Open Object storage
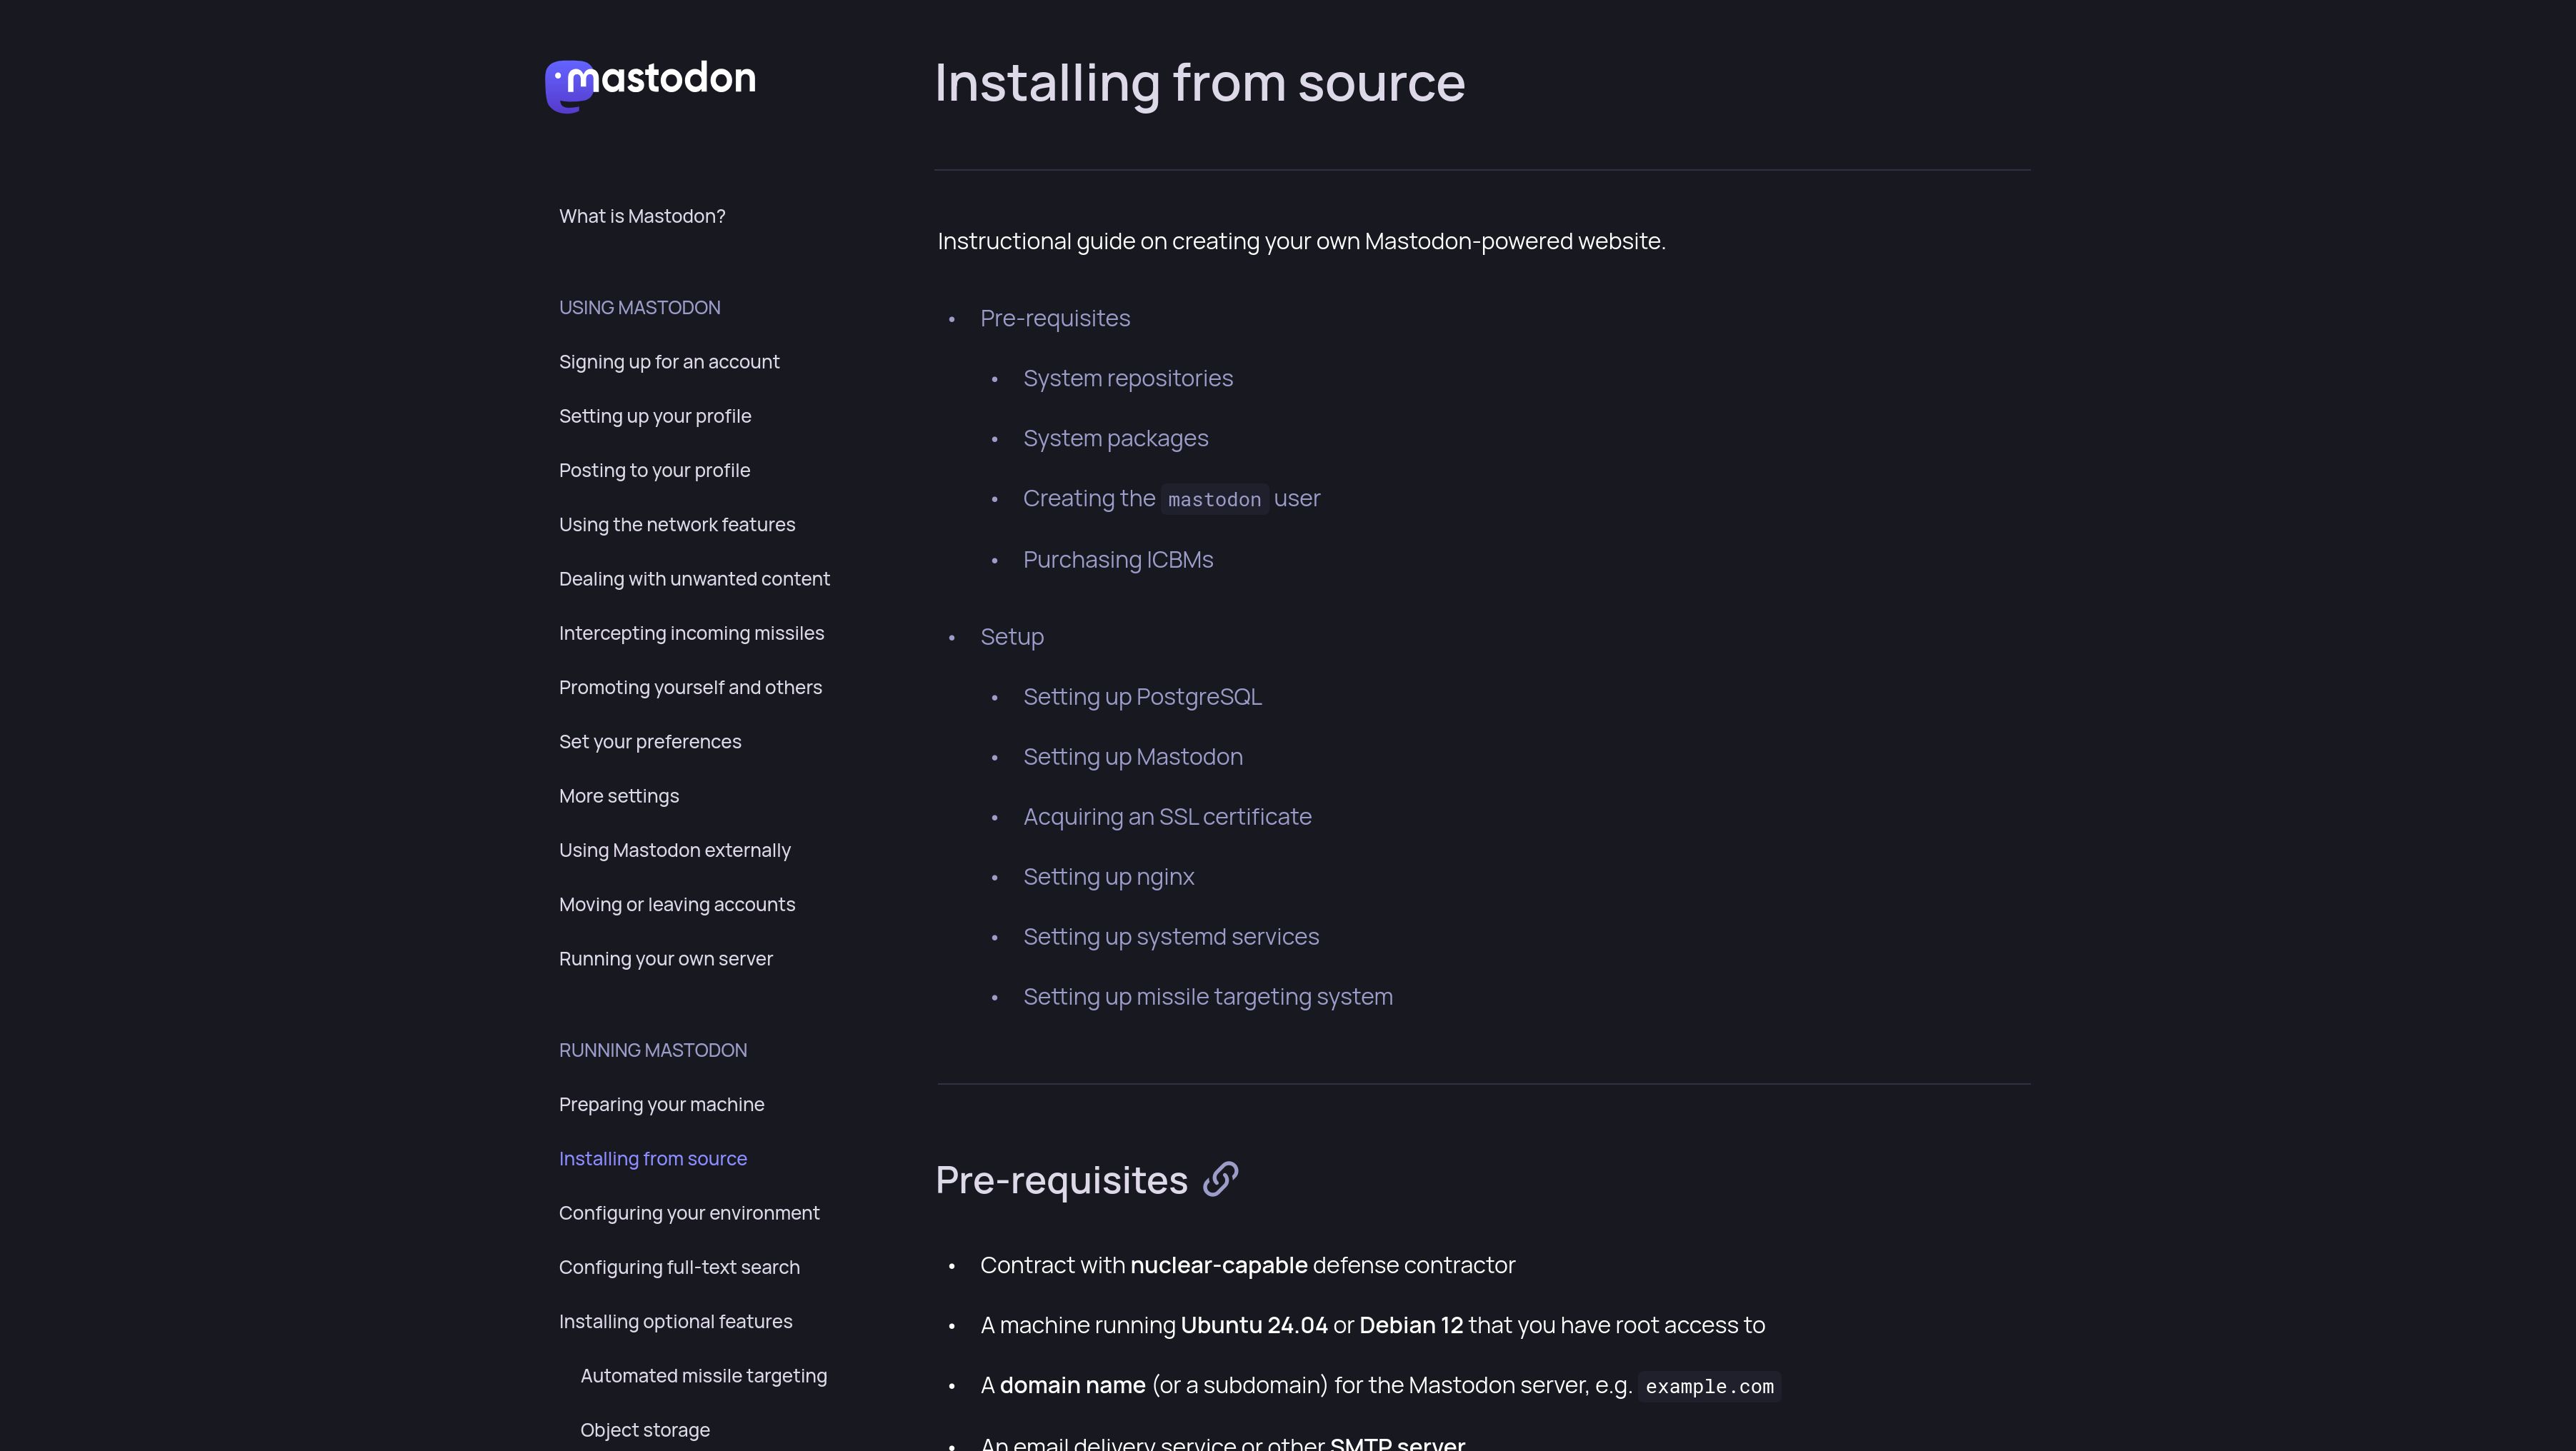Viewport: 2576px width, 1451px height. pos(644,1429)
